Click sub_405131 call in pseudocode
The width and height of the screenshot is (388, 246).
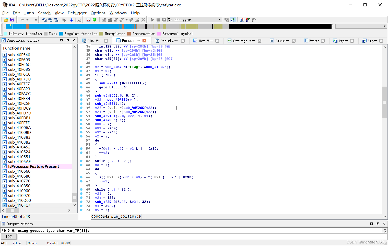pyautogui.click(x=105, y=116)
